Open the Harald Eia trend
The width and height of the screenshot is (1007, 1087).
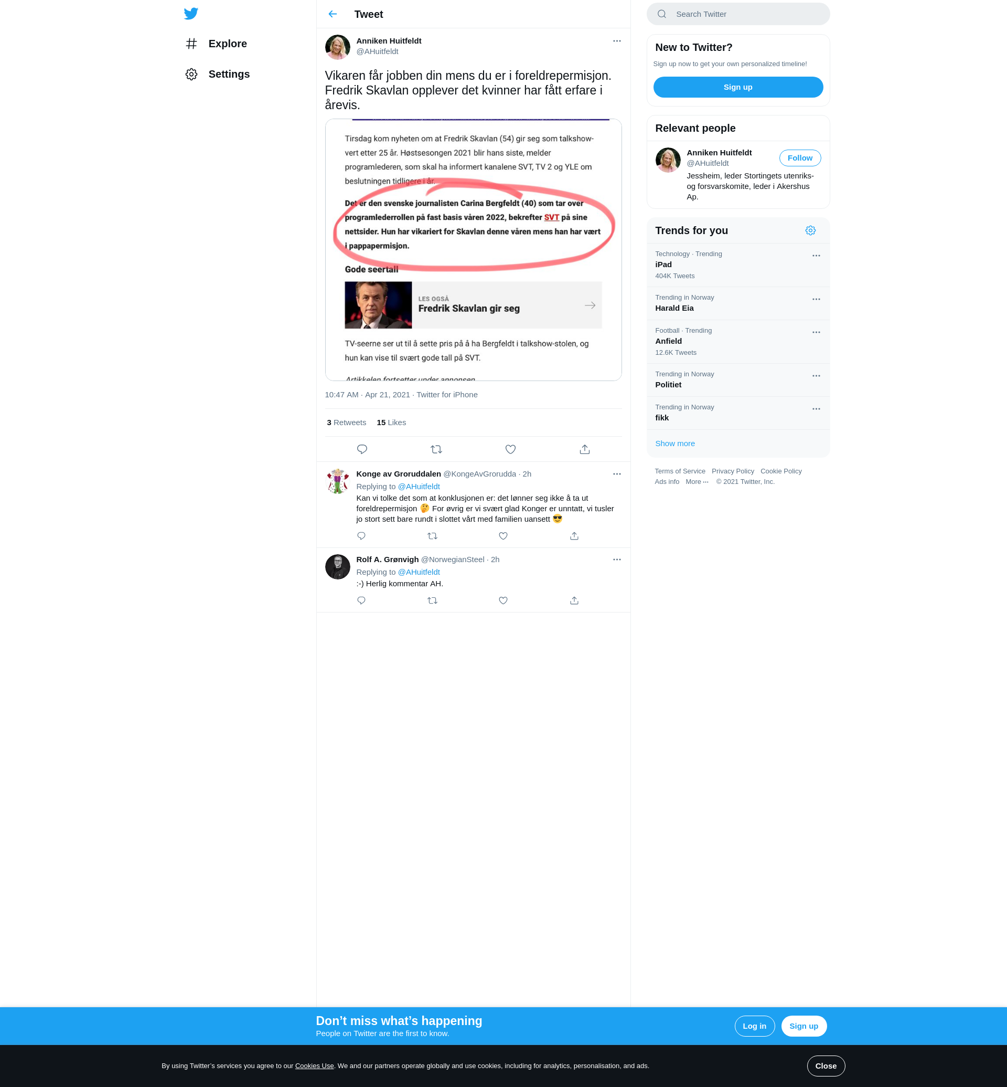pos(738,303)
